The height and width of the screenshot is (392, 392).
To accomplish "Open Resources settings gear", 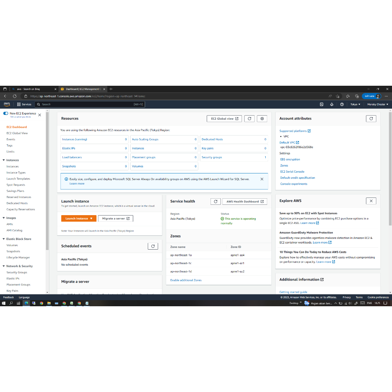I will (262, 119).
